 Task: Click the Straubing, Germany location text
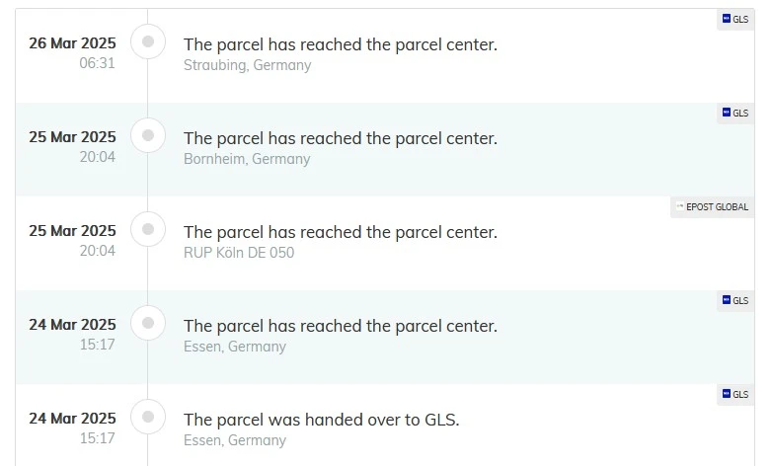(247, 65)
